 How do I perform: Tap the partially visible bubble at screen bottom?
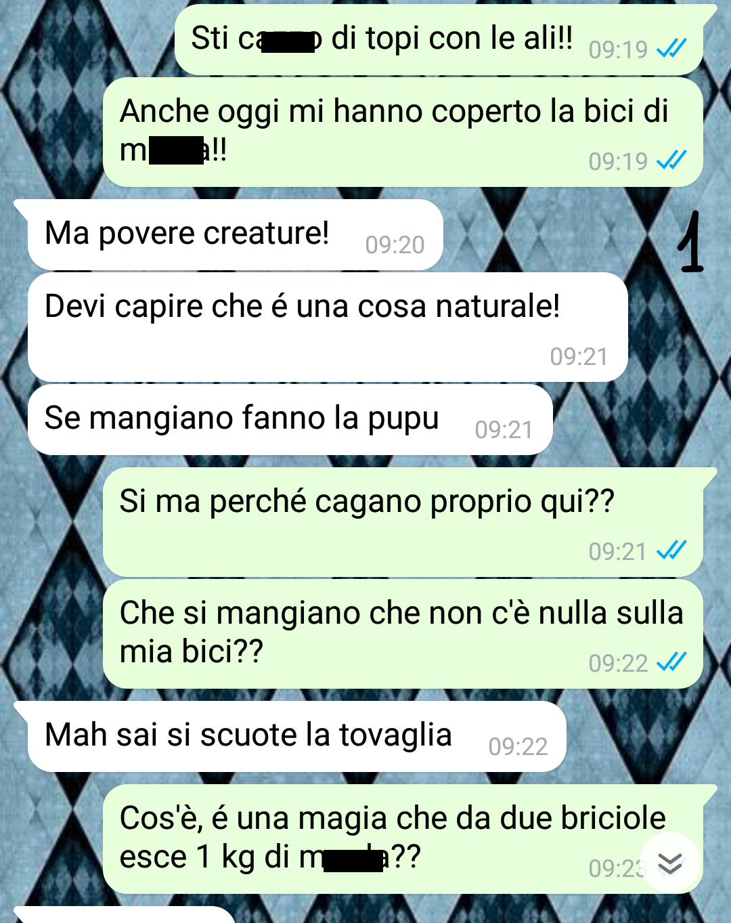[125, 915]
